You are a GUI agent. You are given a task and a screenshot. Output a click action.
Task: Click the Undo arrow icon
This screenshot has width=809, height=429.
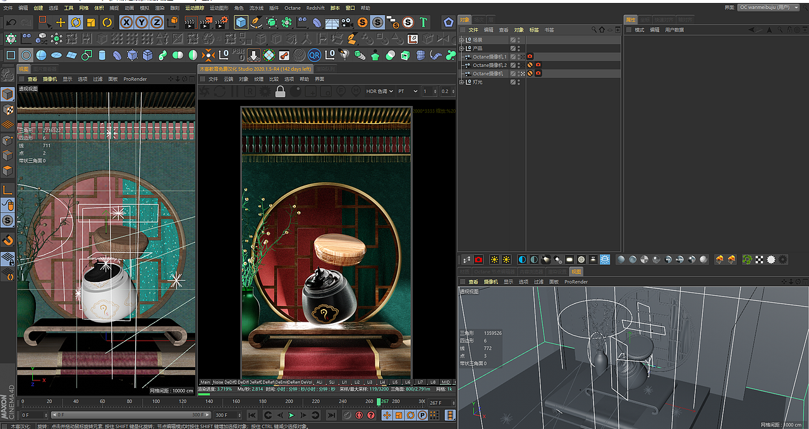click(11, 22)
